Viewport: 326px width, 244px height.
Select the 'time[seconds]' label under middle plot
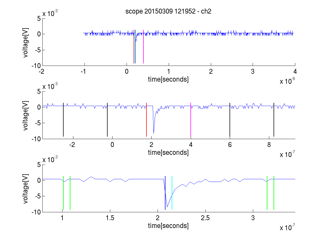pyautogui.click(x=168, y=153)
